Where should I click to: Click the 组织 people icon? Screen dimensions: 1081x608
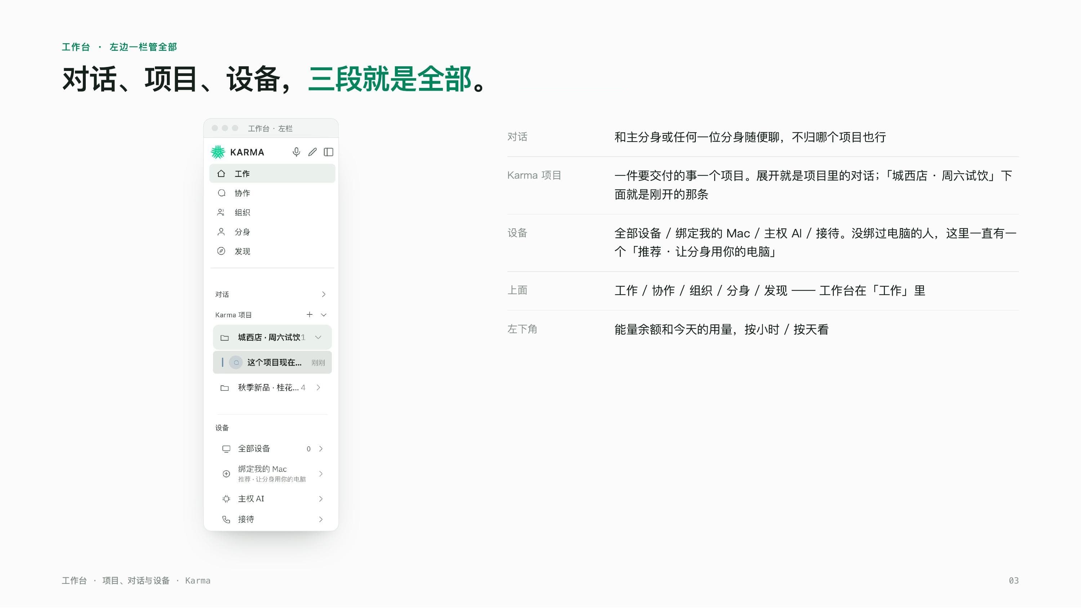221,212
